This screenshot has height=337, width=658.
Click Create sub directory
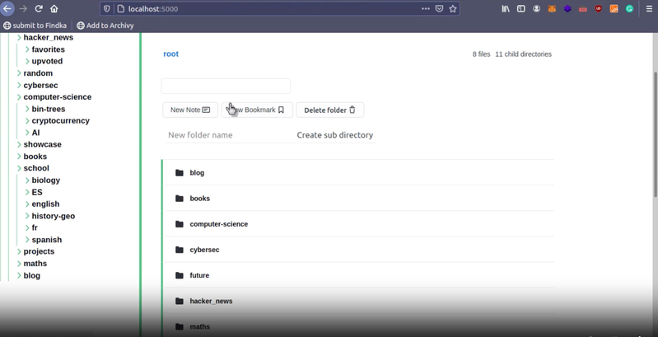[334, 135]
